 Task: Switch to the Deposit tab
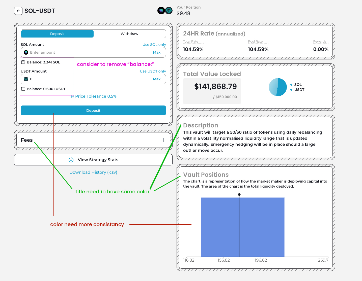click(x=57, y=34)
